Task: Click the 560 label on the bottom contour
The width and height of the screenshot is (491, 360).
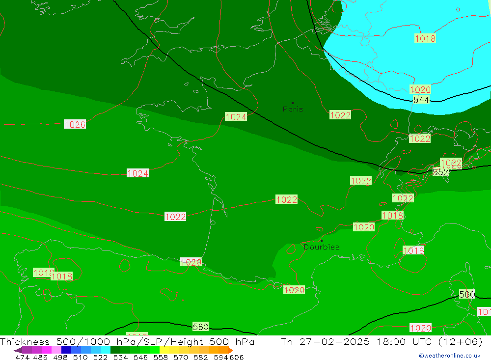Action: tap(200, 327)
